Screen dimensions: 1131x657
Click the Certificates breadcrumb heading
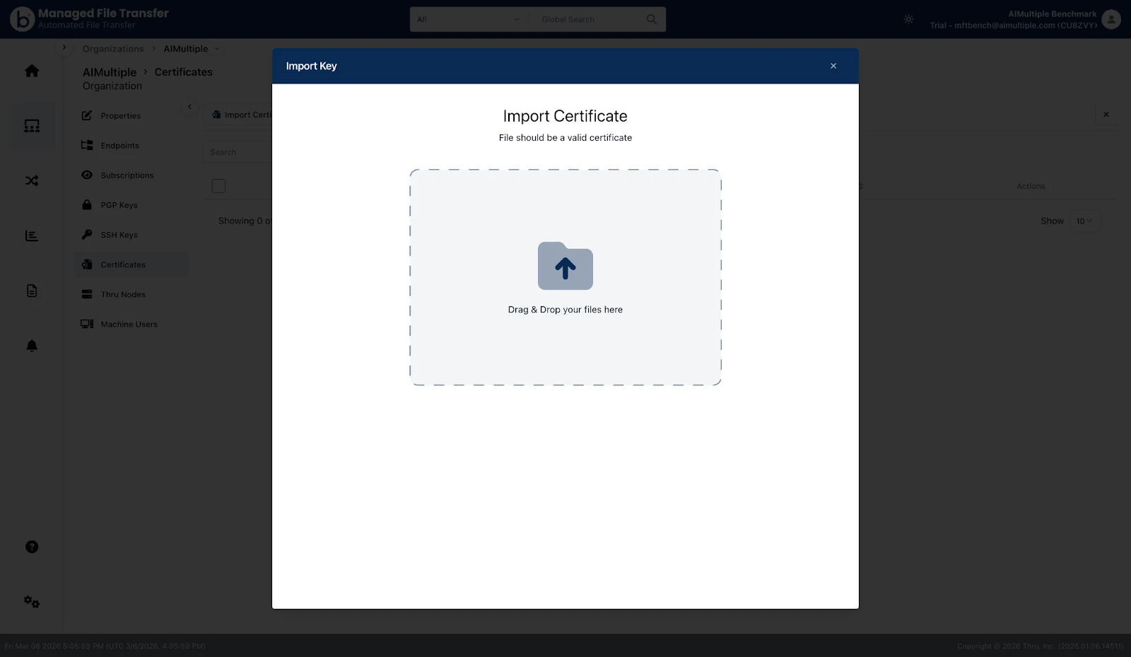pyautogui.click(x=184, y=72)
